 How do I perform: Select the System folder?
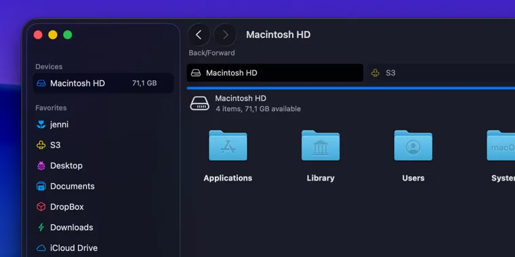coord(501,145)
